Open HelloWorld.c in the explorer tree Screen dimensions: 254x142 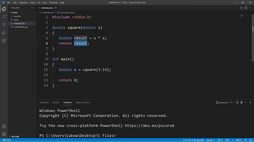[19, 24]
